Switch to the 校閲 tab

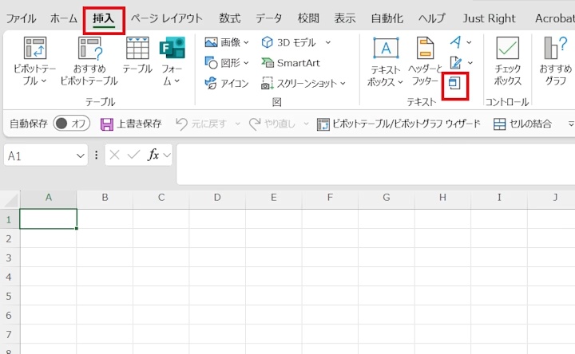pos(308,18)
